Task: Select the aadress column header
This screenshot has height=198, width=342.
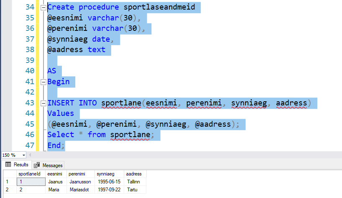Action: [133, 174]
